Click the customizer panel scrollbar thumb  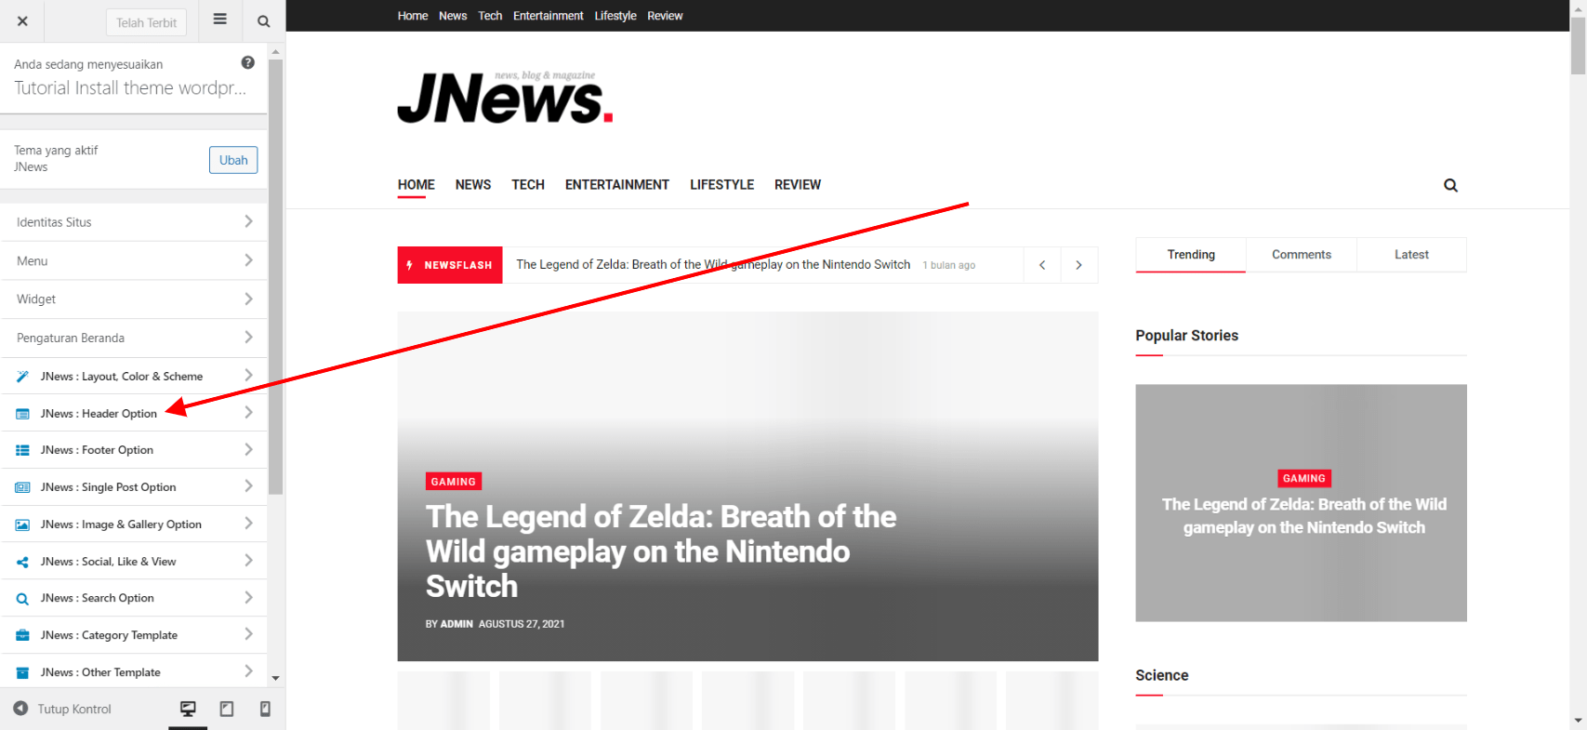(275, 276)
